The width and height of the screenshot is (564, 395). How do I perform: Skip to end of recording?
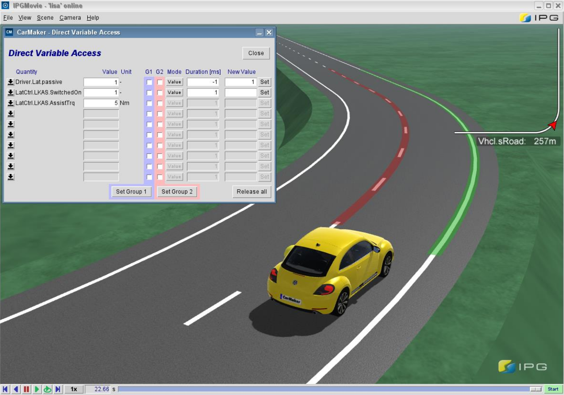58,389
